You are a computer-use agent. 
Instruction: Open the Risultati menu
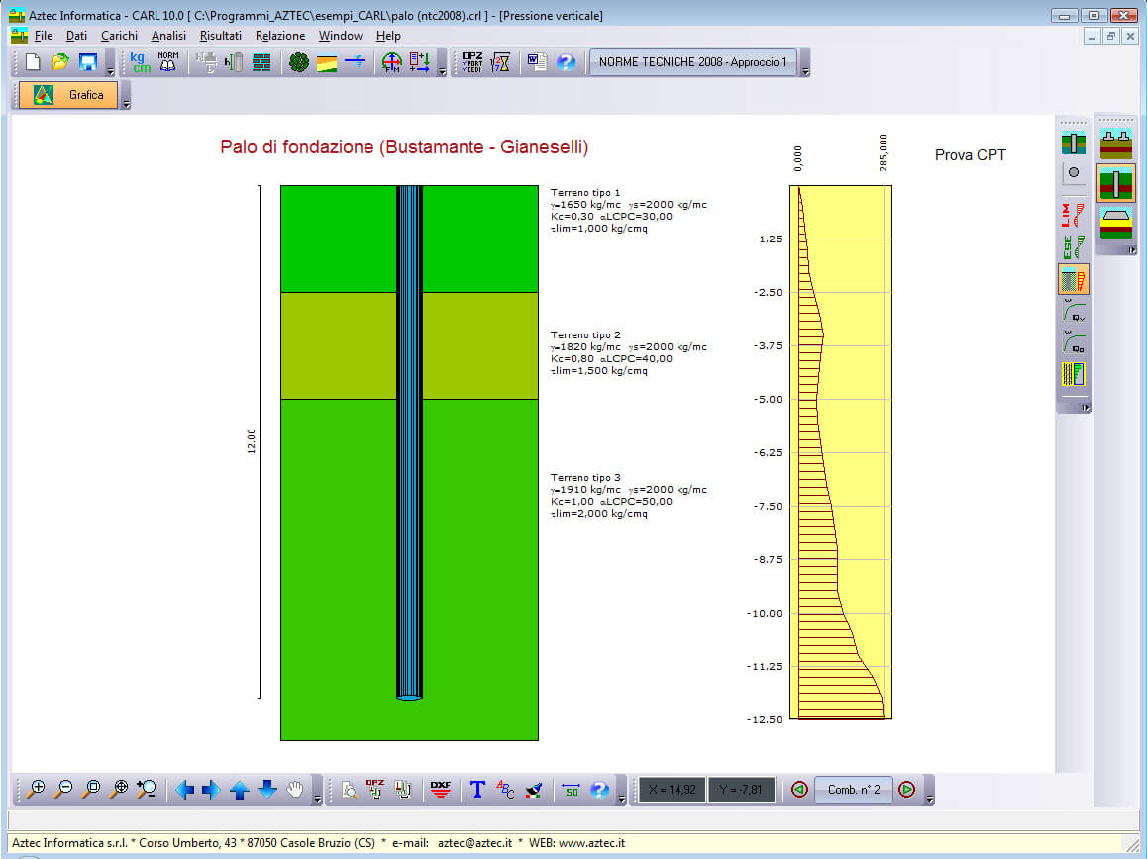pos(220,36)
